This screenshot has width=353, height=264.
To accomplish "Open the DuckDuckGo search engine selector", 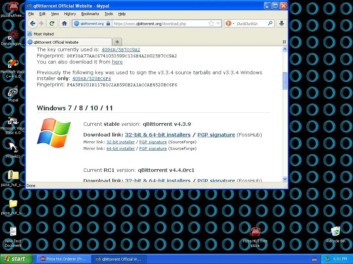I will (230, 24).
